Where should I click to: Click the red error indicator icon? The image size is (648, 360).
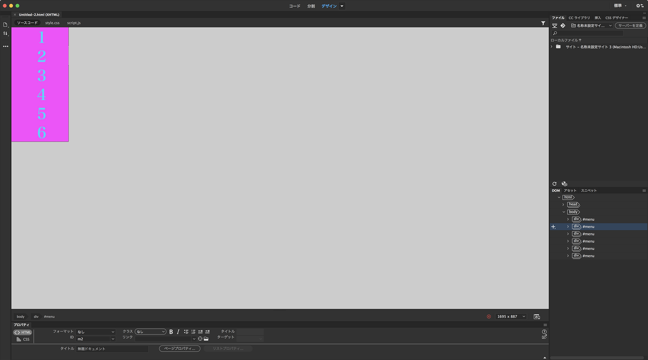pos(489,317)
